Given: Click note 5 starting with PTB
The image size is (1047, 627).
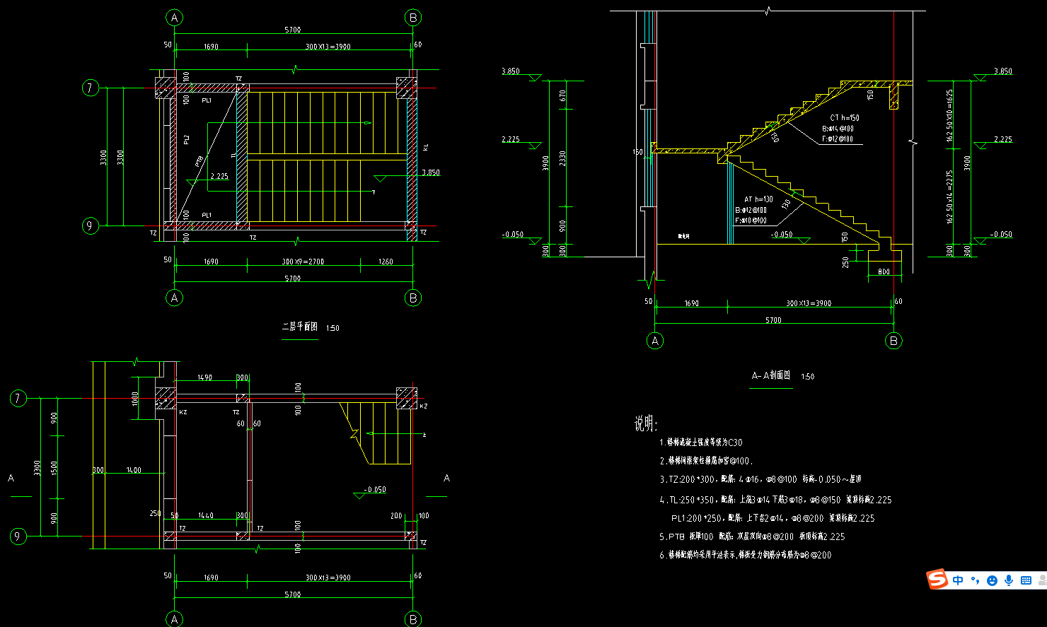Looking at the screenshot, I should (x=751, y=537).
